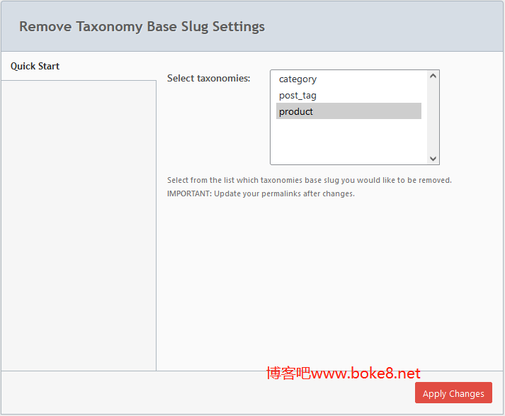The width and height of the screenshot is (505, 416).
Task: Select post_tag in the taxonomies list
Action: coord(297,96)
